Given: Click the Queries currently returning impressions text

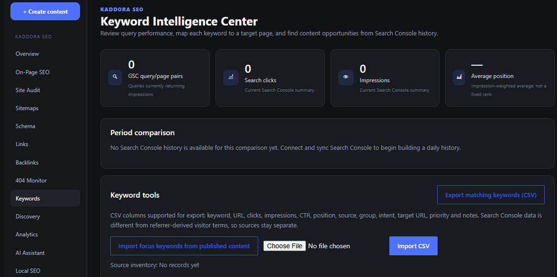Looking at the screenshot, I should coord(156,90).
